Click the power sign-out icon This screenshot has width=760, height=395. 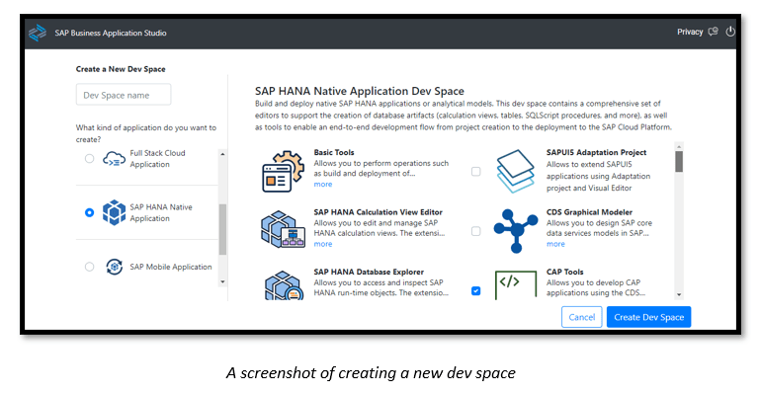click(730, 32)
